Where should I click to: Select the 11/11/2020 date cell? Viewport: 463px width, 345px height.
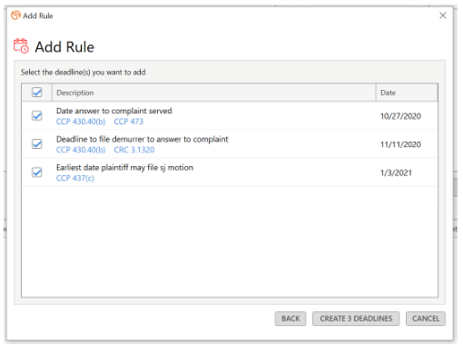[400, 144]
